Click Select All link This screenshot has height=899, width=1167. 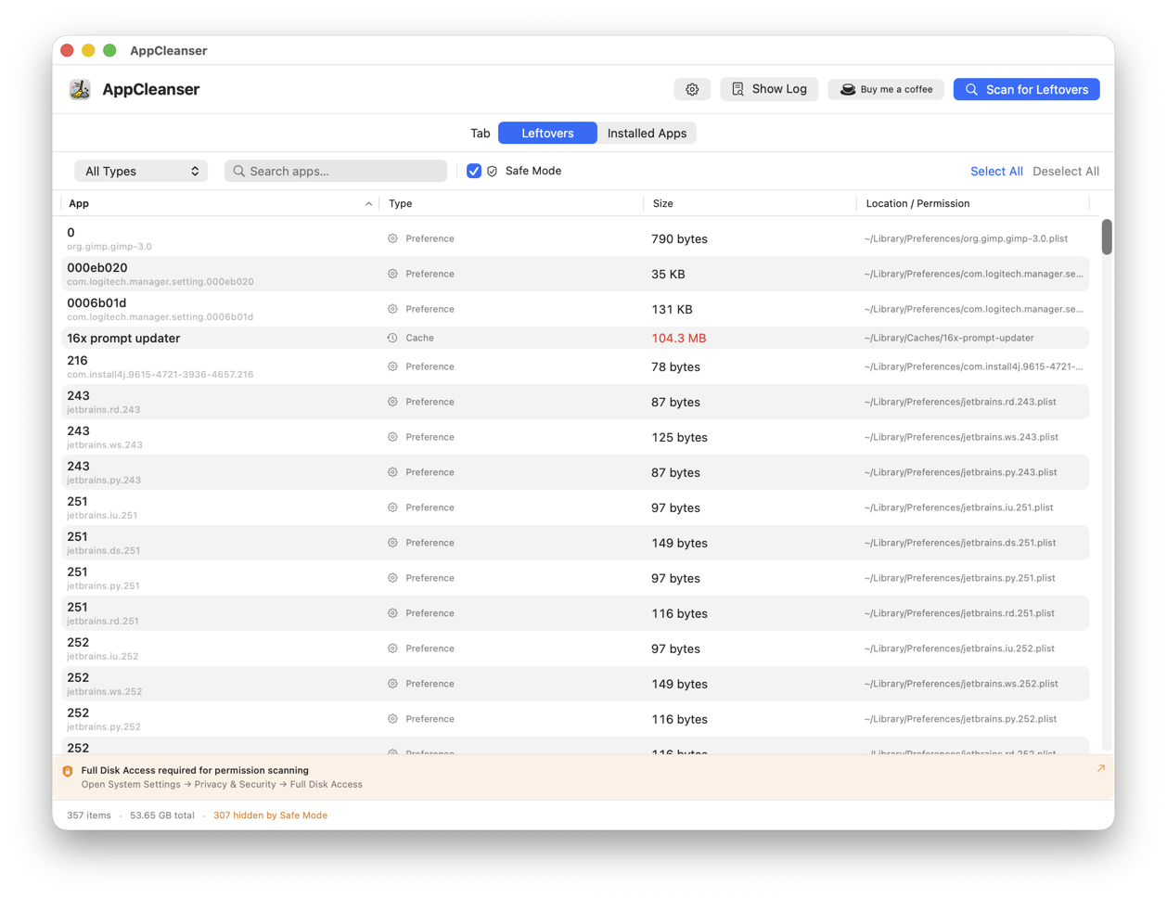pos(996,172)
